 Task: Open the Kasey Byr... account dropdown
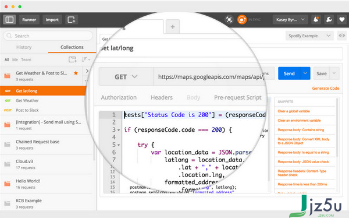click(x=290, y=20)
